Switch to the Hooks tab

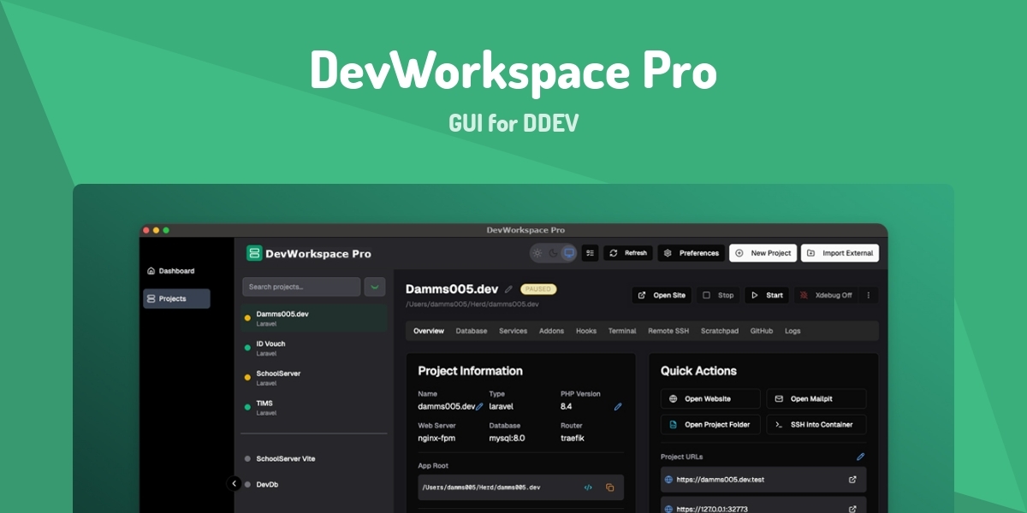coord(586,331)
